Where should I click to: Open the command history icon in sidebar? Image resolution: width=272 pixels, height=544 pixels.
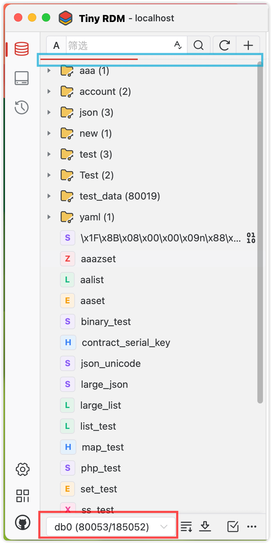pyautogui.click(x=22, y=107)
